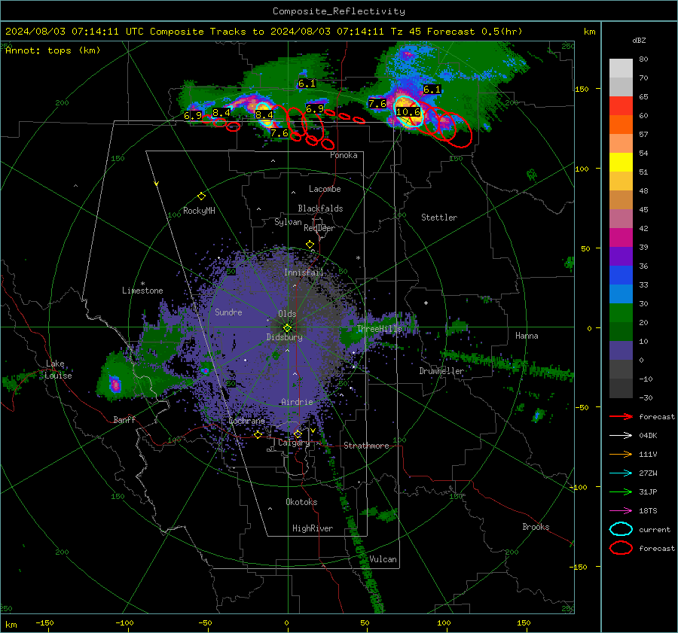The image size is (678, 633).
Task: Click the -30 value on dBZ scale
Action: pyautogui.click(x=646, y=397)
